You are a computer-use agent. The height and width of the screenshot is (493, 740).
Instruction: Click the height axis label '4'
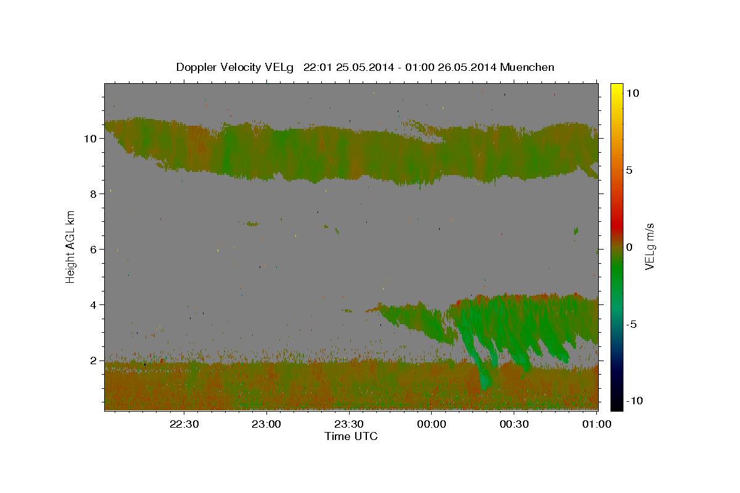pos(93,305)
